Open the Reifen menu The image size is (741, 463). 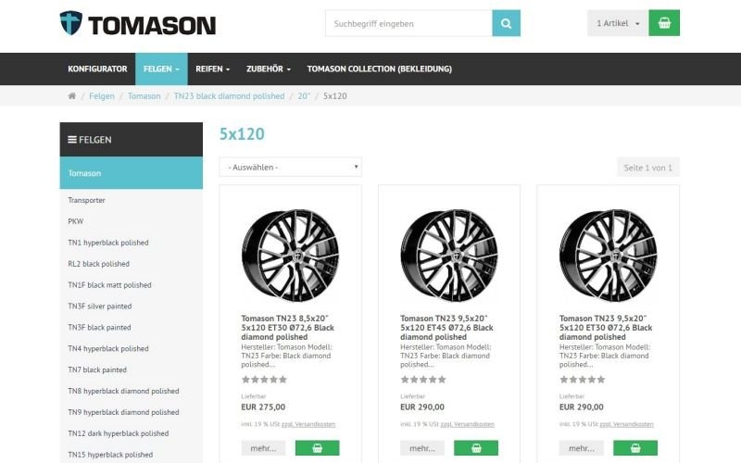[x=213, y=69]
